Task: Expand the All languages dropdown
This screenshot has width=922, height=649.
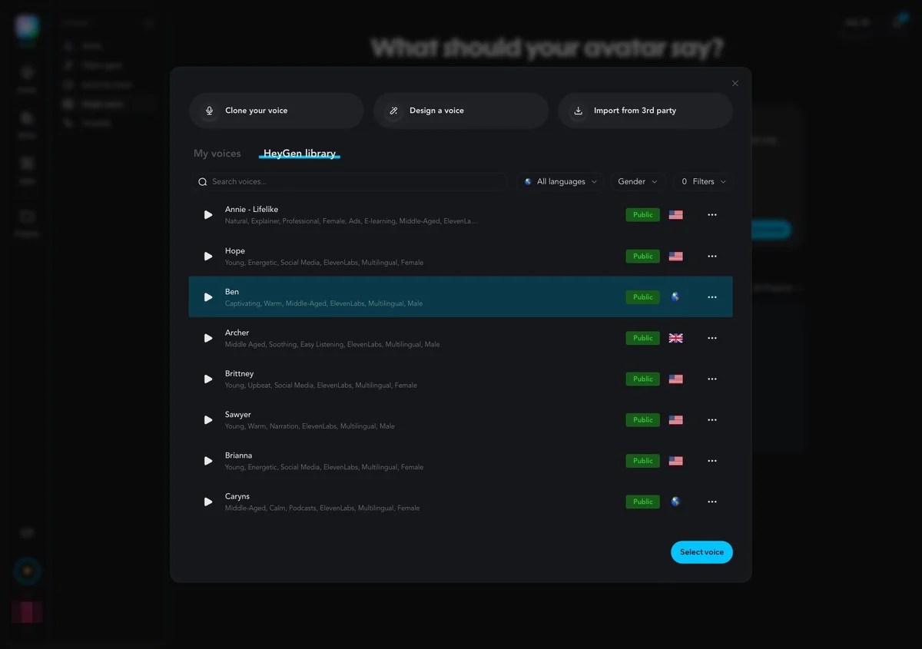Action: pos(560,182)
